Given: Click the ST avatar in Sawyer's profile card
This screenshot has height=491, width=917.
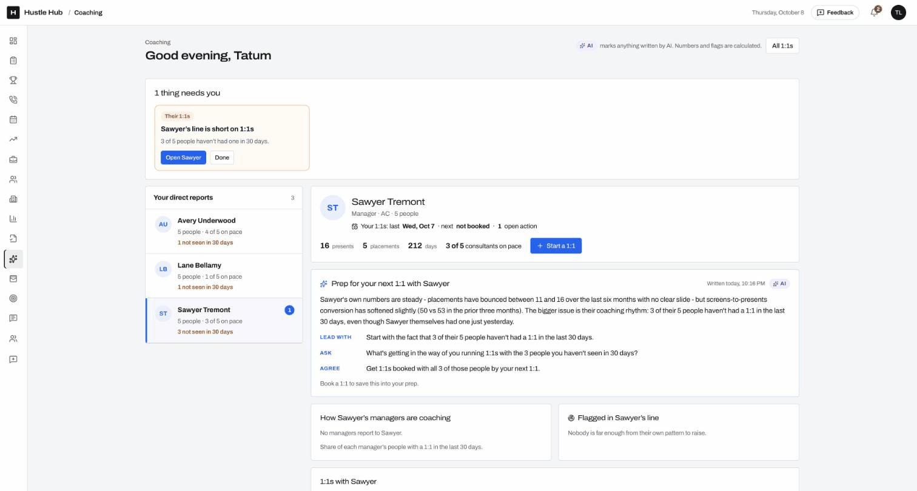Looking at the screenshot, I should click(332, 208).
